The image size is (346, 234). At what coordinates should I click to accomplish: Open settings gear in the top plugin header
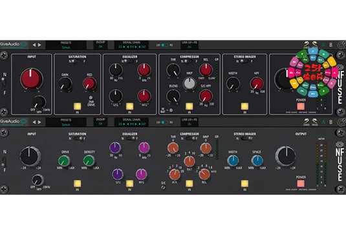tap(342, 45)
